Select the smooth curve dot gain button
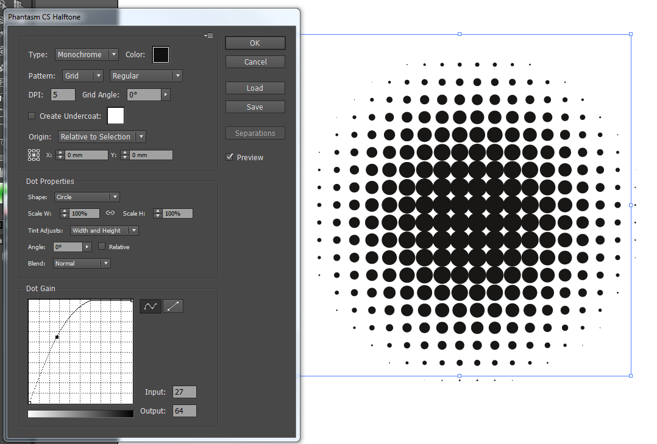This screenshot has height=444, width=657. click(x=151, y=306)
